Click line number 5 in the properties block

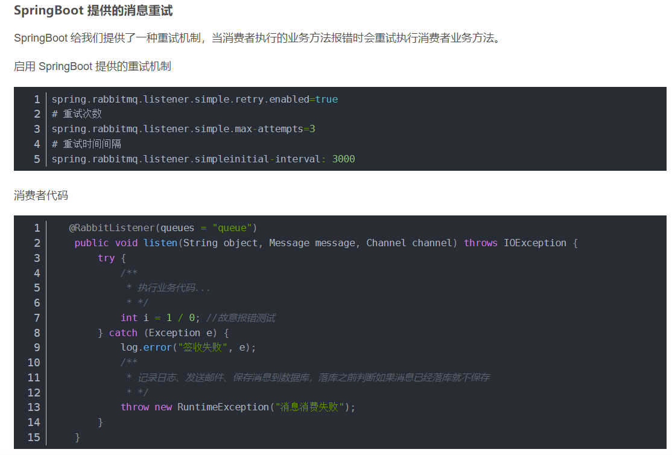click(37, 159)
